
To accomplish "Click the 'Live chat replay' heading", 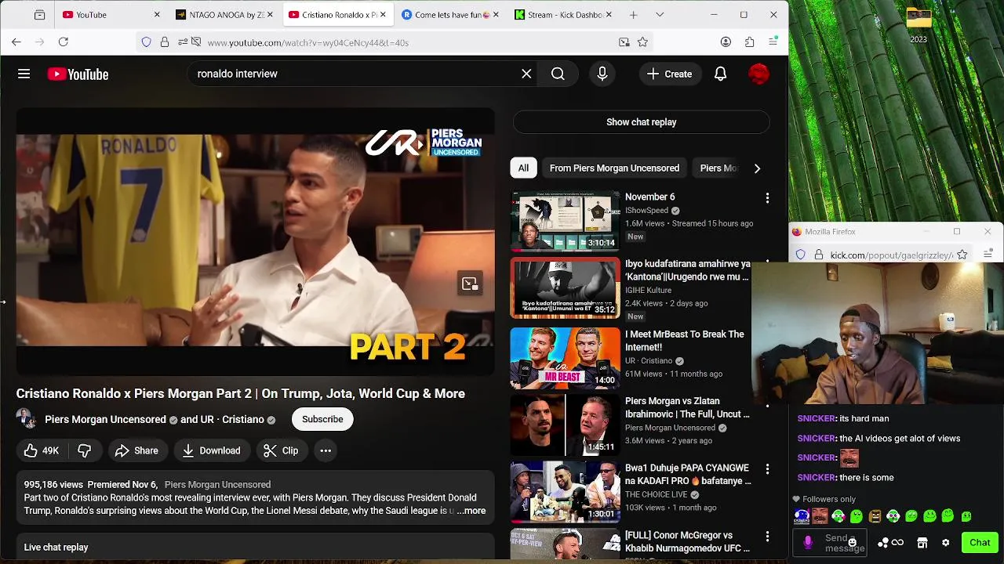I will point(56,548).
